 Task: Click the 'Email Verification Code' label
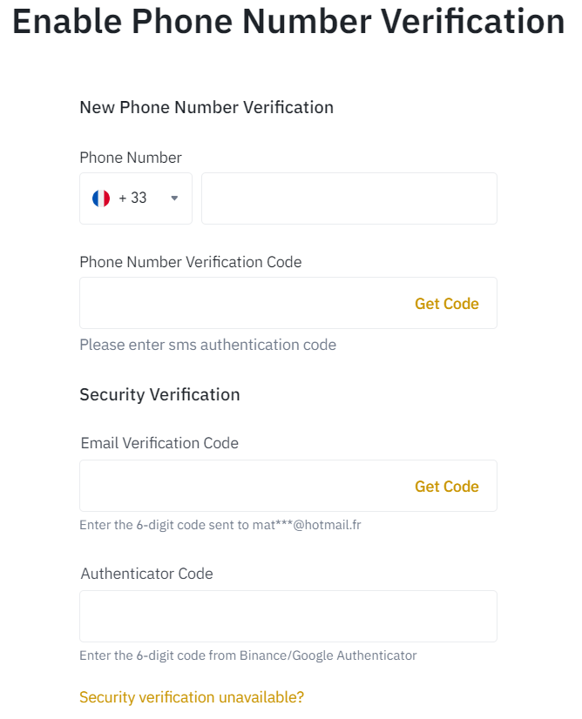[159, 443]
